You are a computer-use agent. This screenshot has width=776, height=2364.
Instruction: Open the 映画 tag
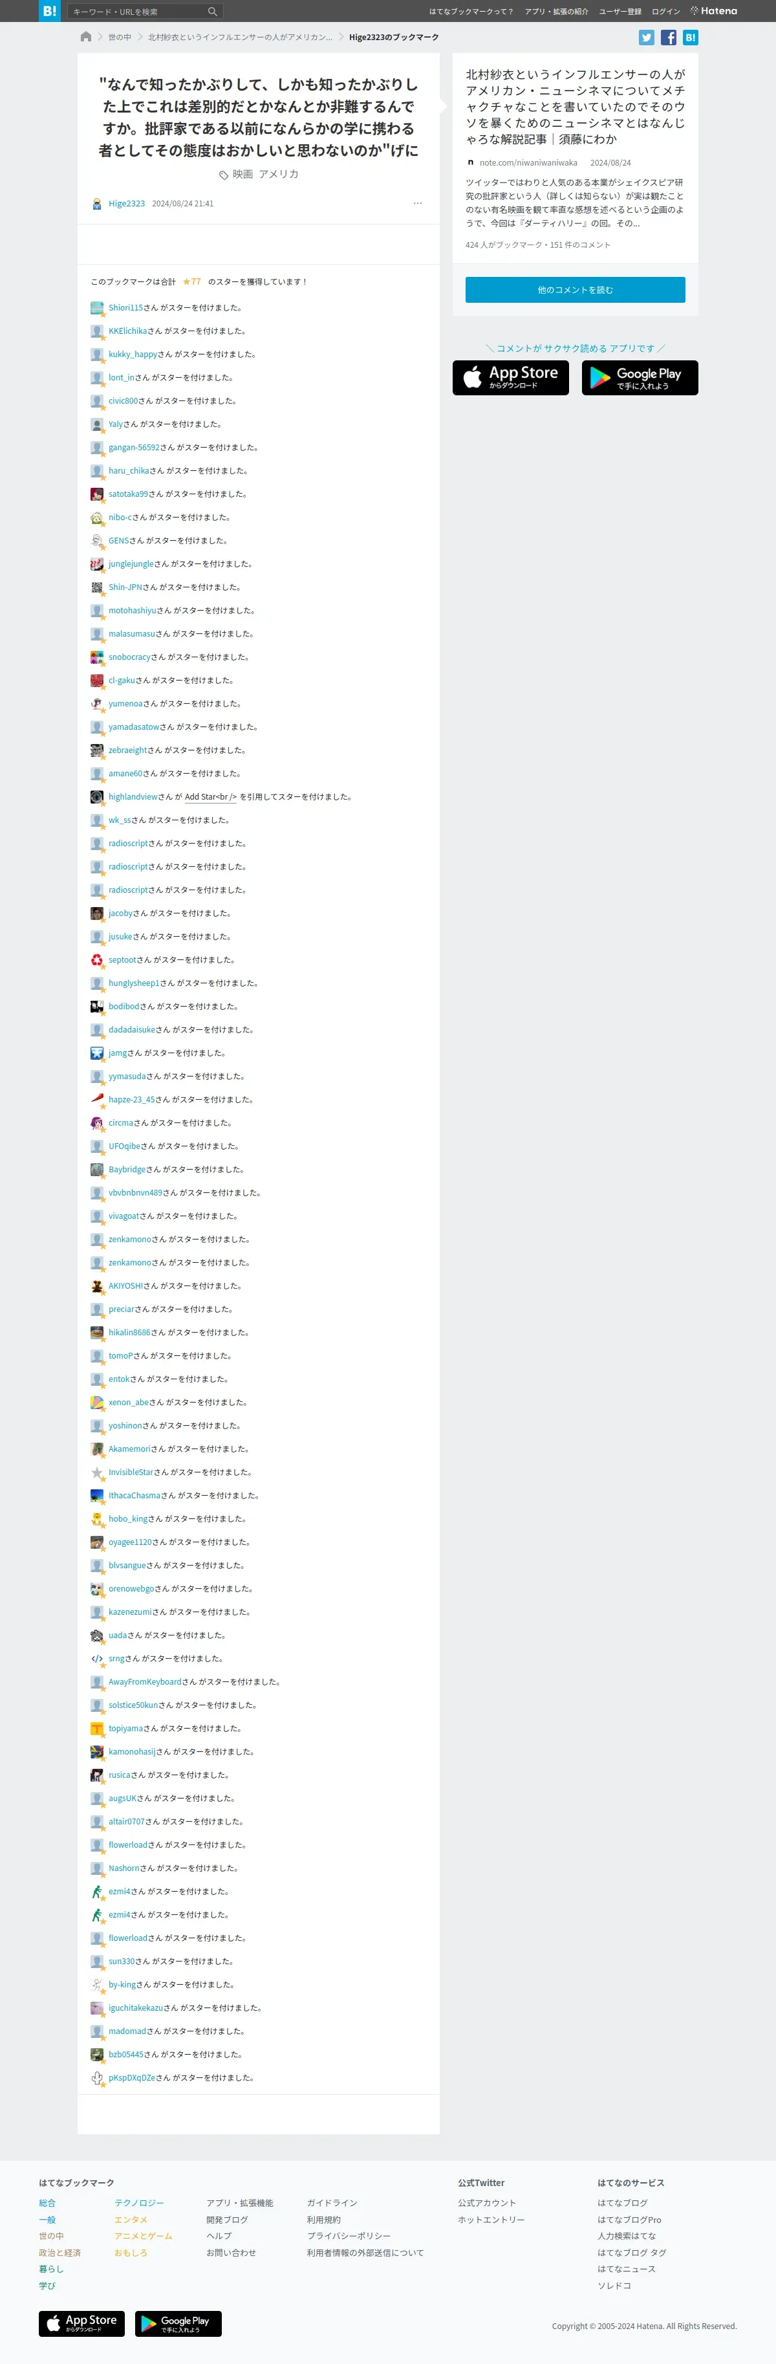click(x=242, y=175)
